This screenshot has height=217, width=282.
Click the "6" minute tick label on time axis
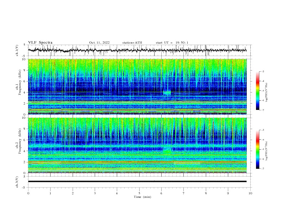[x=161, y=193]
